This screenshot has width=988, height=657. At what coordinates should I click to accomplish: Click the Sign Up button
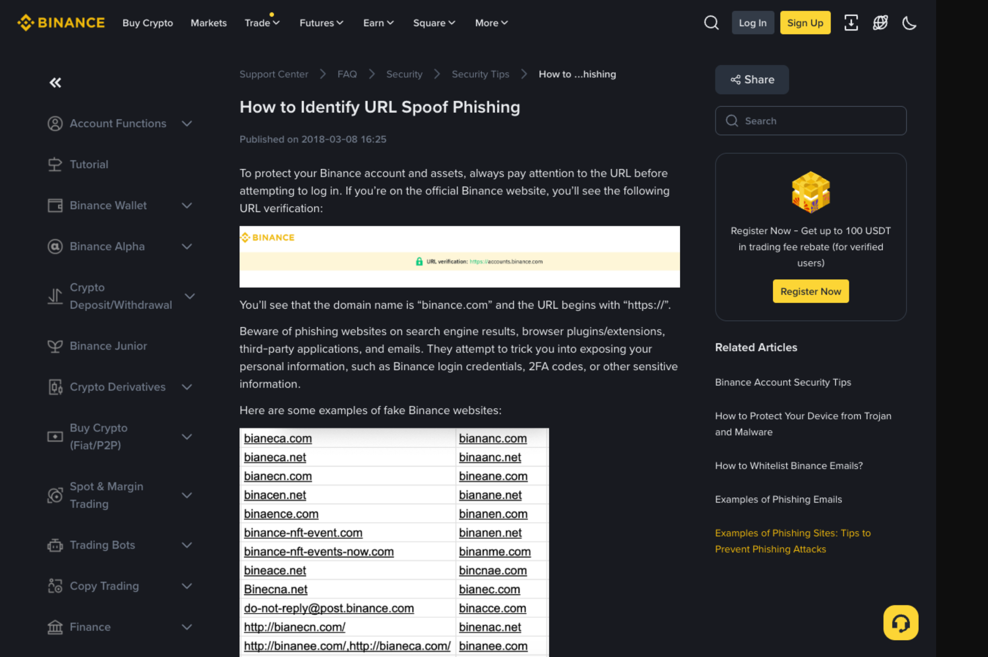(x=805, y=23)
